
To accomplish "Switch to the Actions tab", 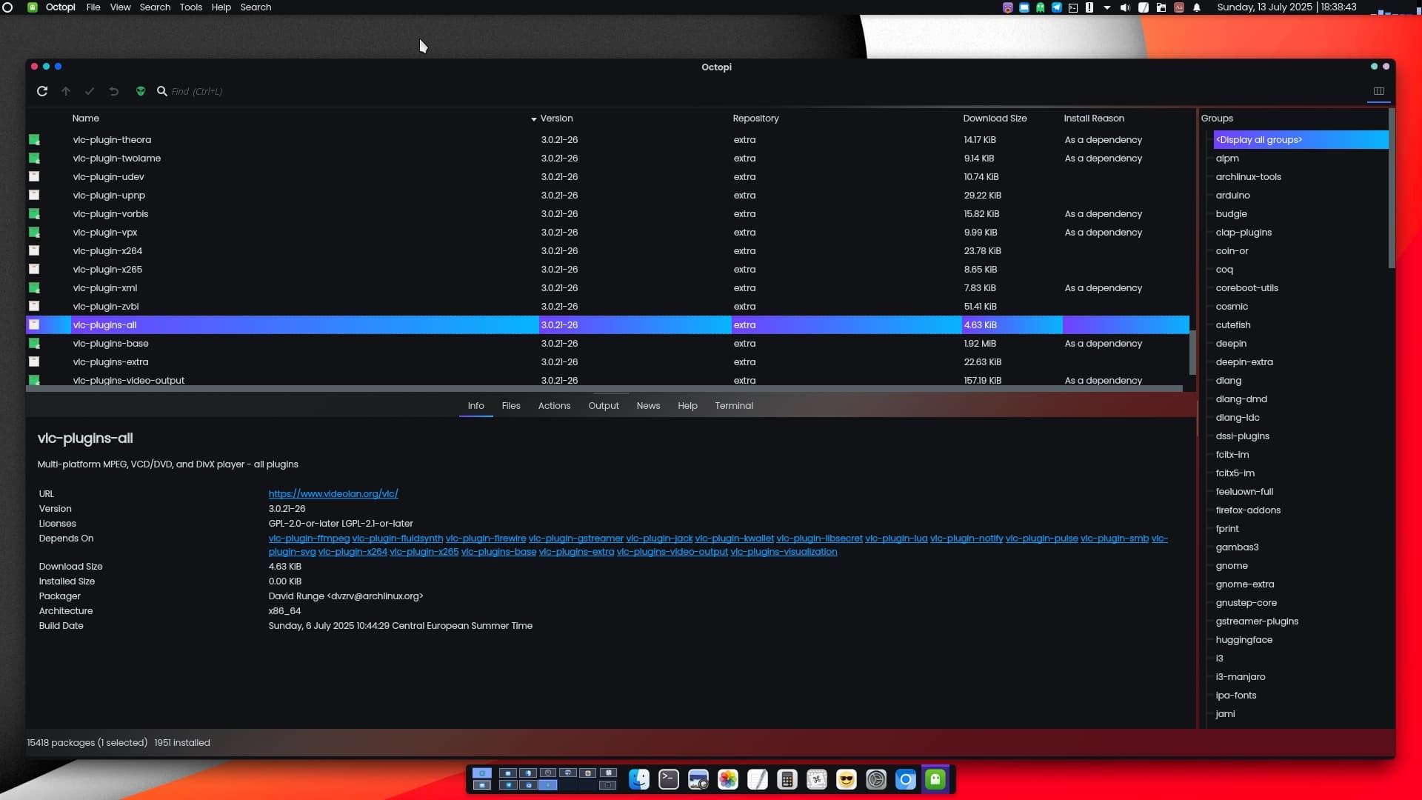I will click(x=554, y=406).
